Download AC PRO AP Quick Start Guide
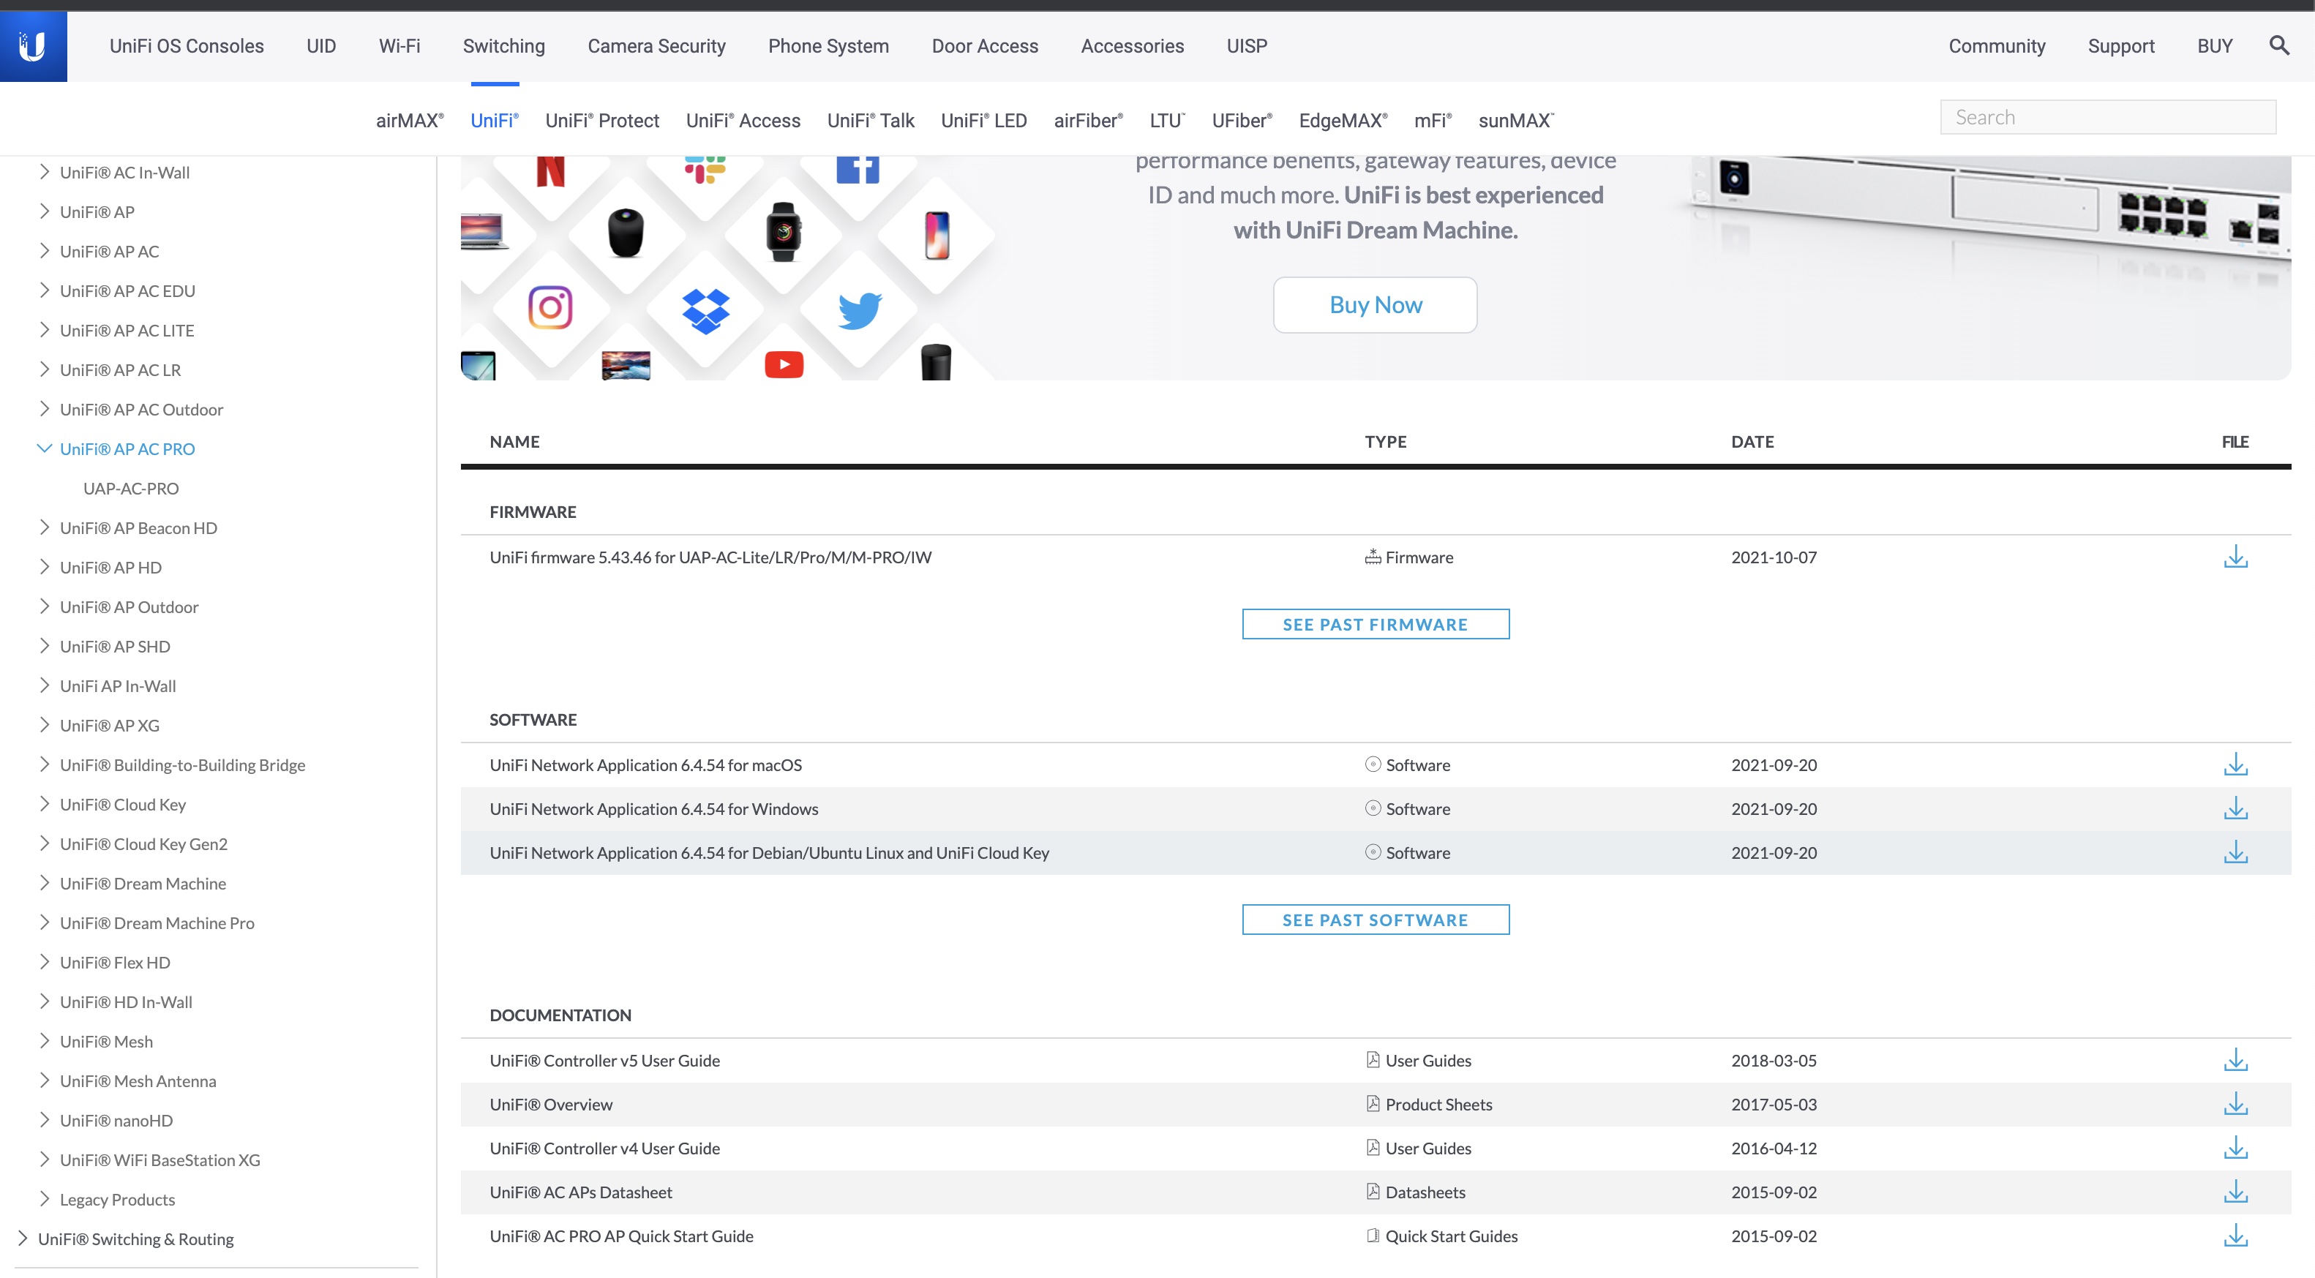The width and height of the screenshot is (2315, 1278). tap(2235, 1236)
